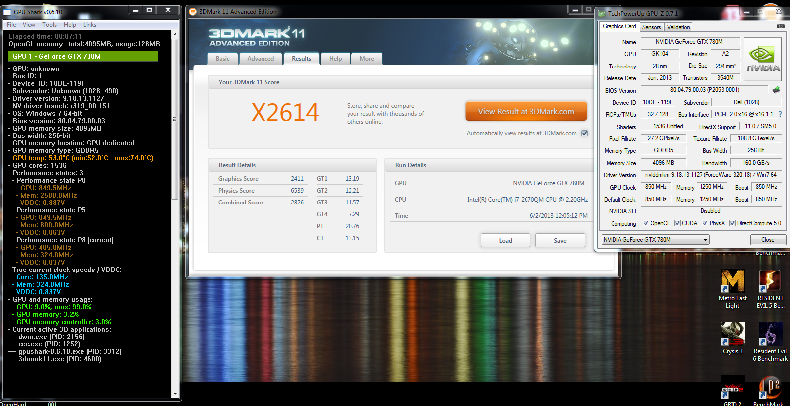Open the Tools menu in GPU Shark
Screen dimensions: 790x406
click(x=49, y=25)
